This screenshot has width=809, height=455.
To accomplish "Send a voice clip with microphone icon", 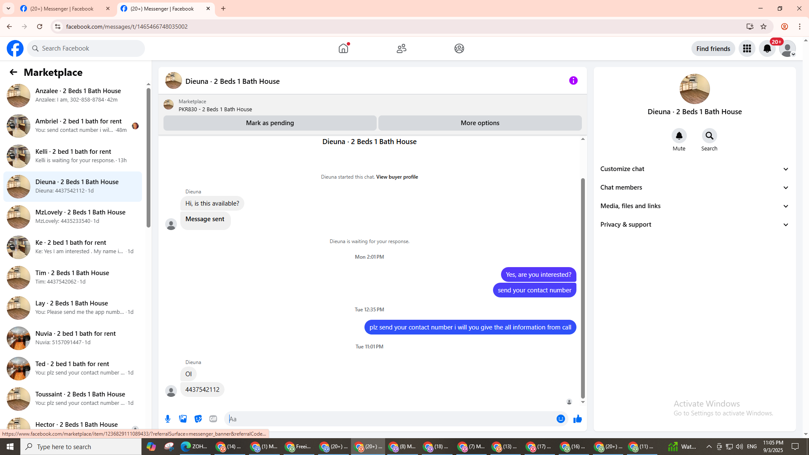I will [168, 419].
